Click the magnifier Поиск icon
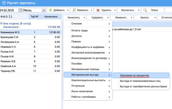Image resolution: width=172 pixels, height=109 pixels. pos(145,10)
